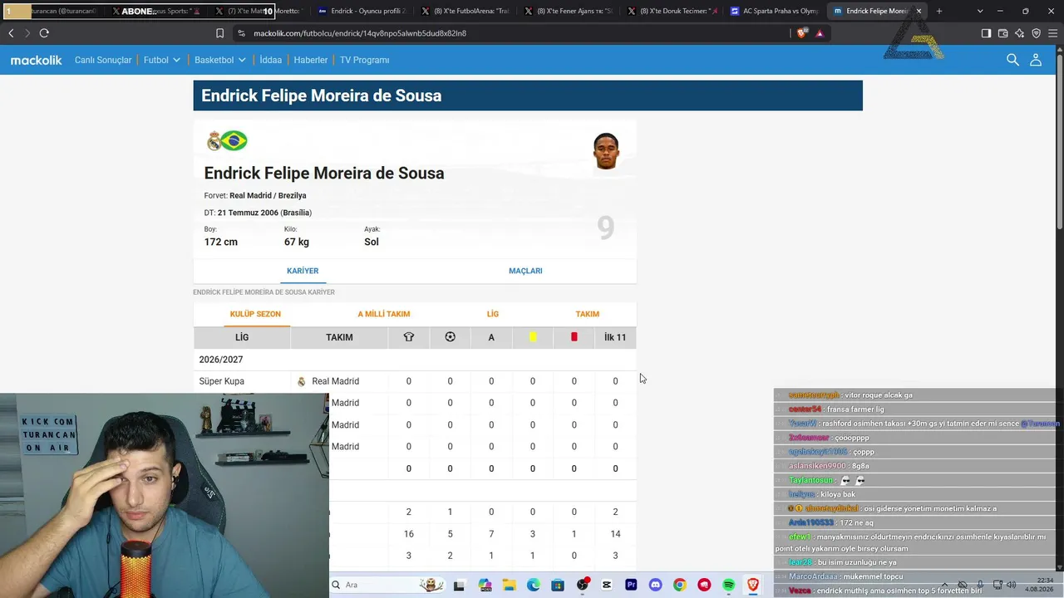1064x598 pixels.
Task: Switch to the X'te FutbolArena browser tab
Action: pos(464,11)
